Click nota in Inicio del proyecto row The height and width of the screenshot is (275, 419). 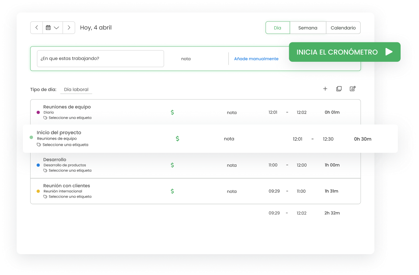pyautogui.click(x=229, y=139)
